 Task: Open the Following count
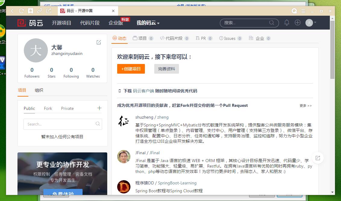pos(71,73)
